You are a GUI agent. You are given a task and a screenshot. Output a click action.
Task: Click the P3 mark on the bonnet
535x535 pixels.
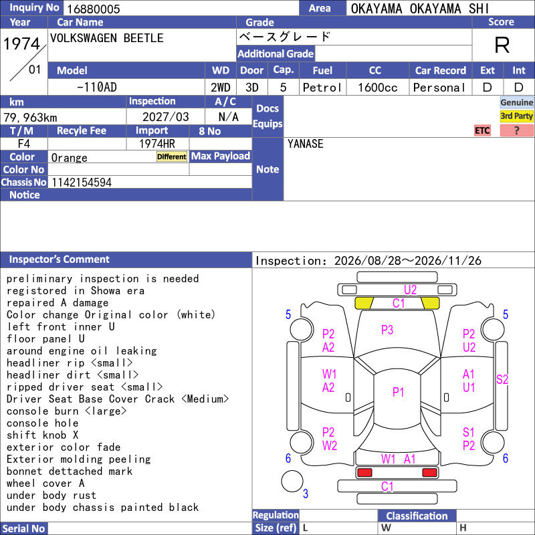(387, 330)
